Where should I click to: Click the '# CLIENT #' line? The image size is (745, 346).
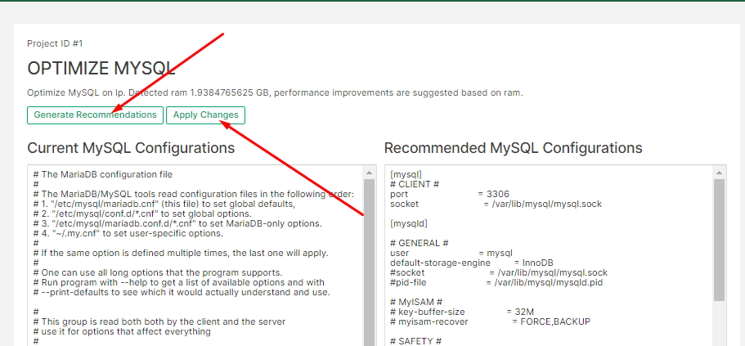tap(414, 184)
